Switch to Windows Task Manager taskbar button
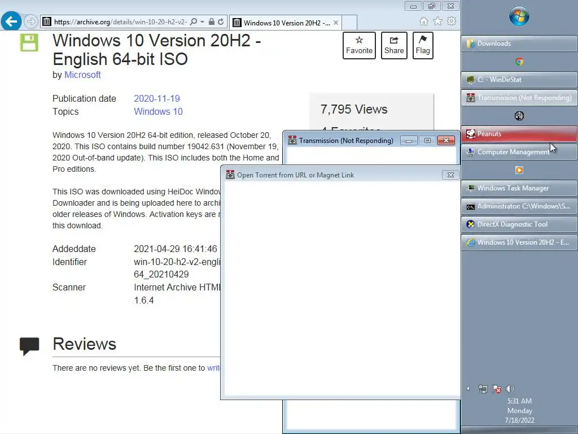Screen dimensions: 578x434 519,188
